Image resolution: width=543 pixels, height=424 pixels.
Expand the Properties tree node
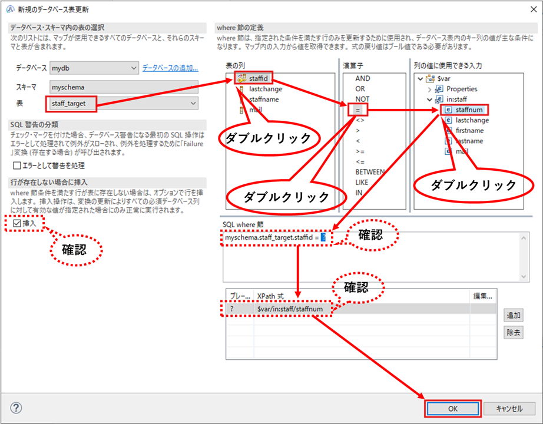429,90
